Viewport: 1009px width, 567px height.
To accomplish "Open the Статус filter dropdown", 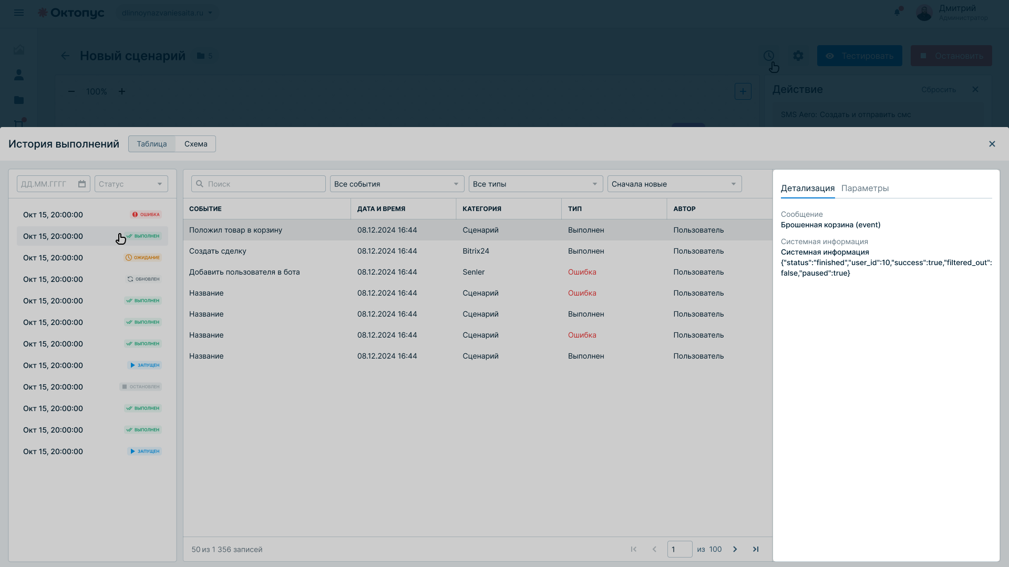I will tap(131, 184).
